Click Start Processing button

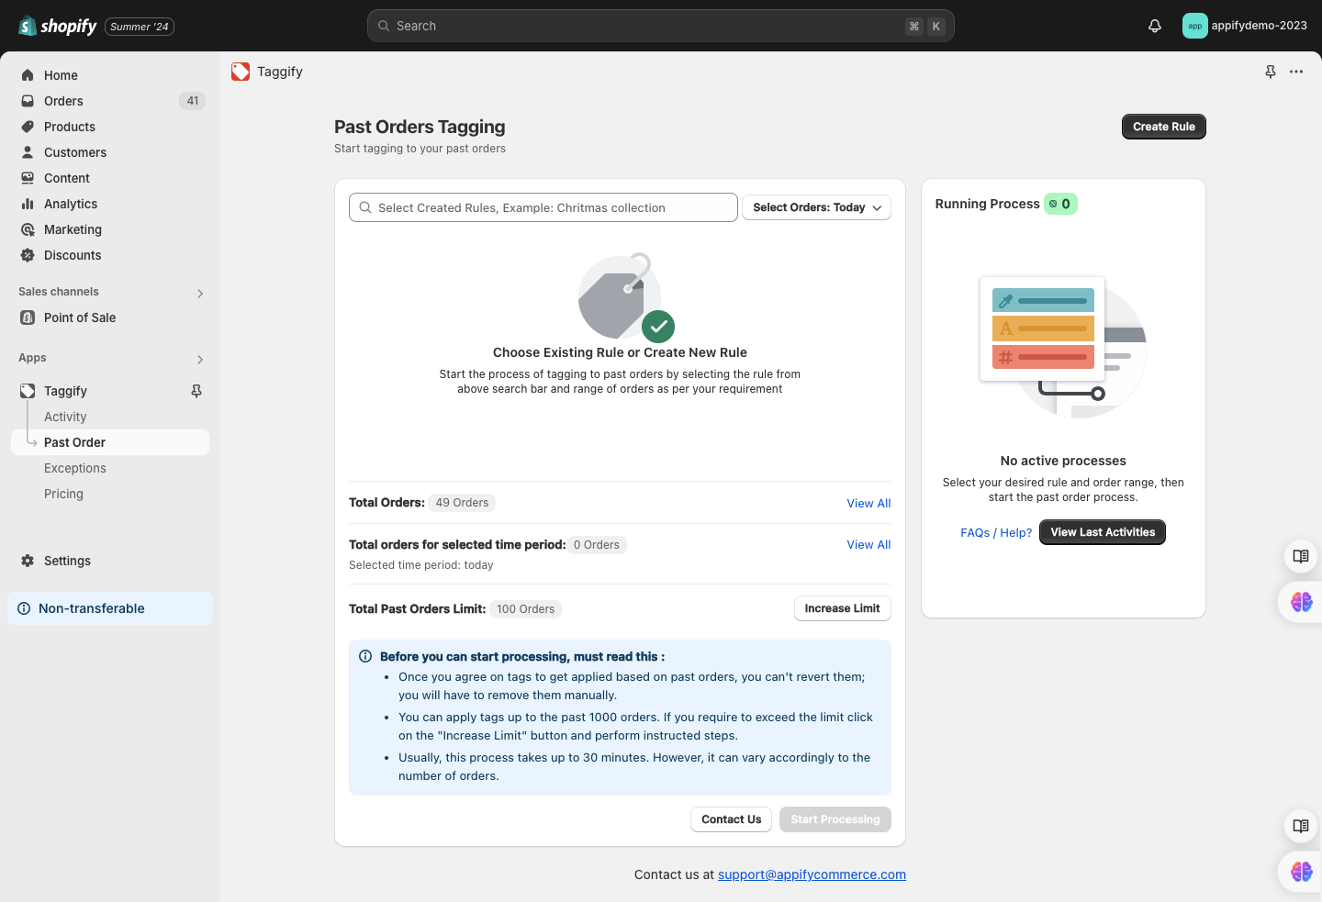point(835,819)
